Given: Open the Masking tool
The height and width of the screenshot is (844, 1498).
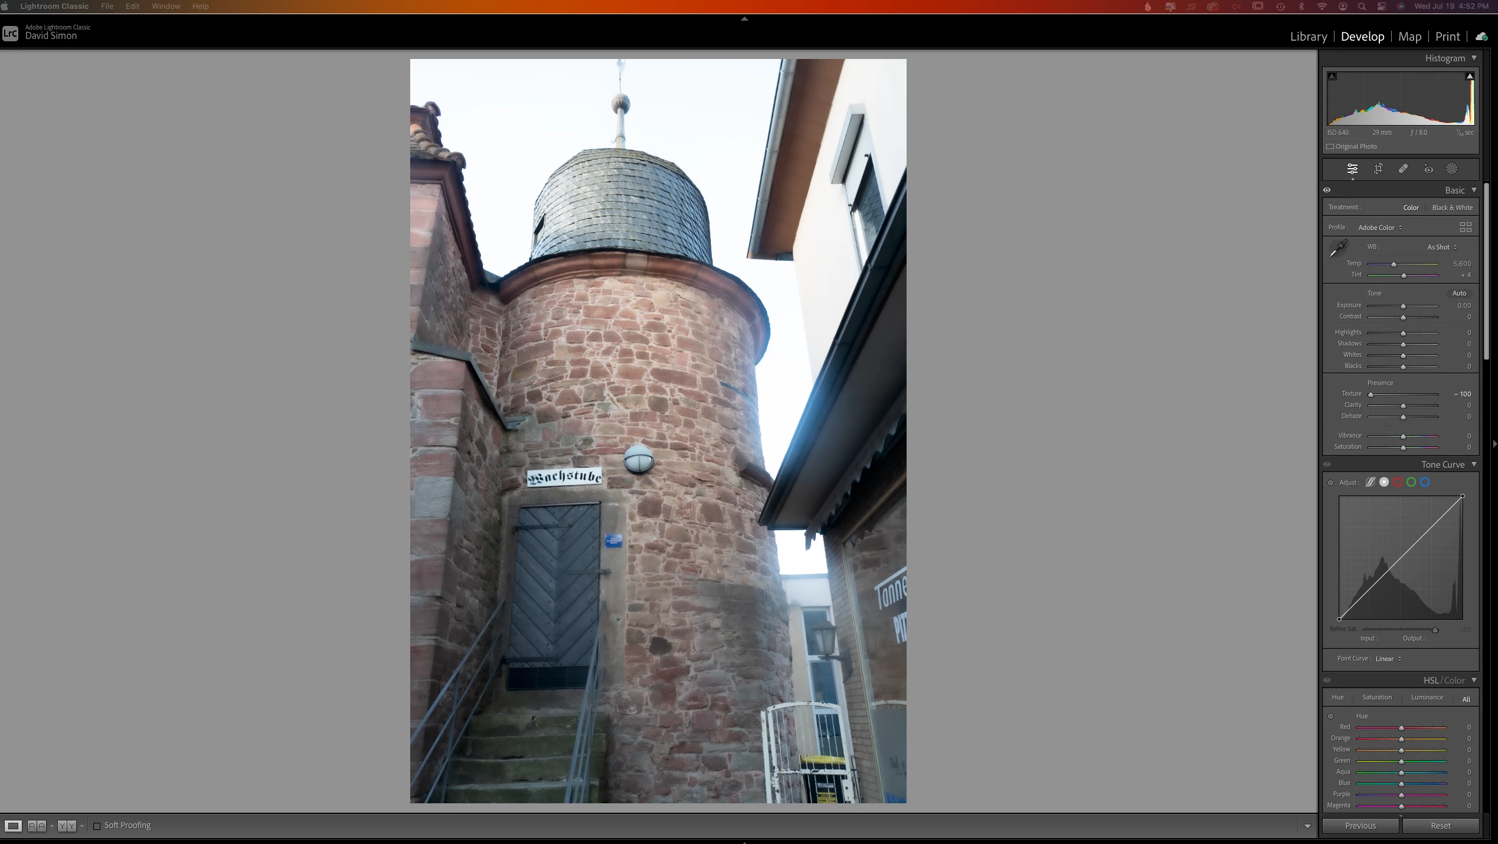Looking at the screenshot, I should pyautogui.click(x=1451, y=169).
